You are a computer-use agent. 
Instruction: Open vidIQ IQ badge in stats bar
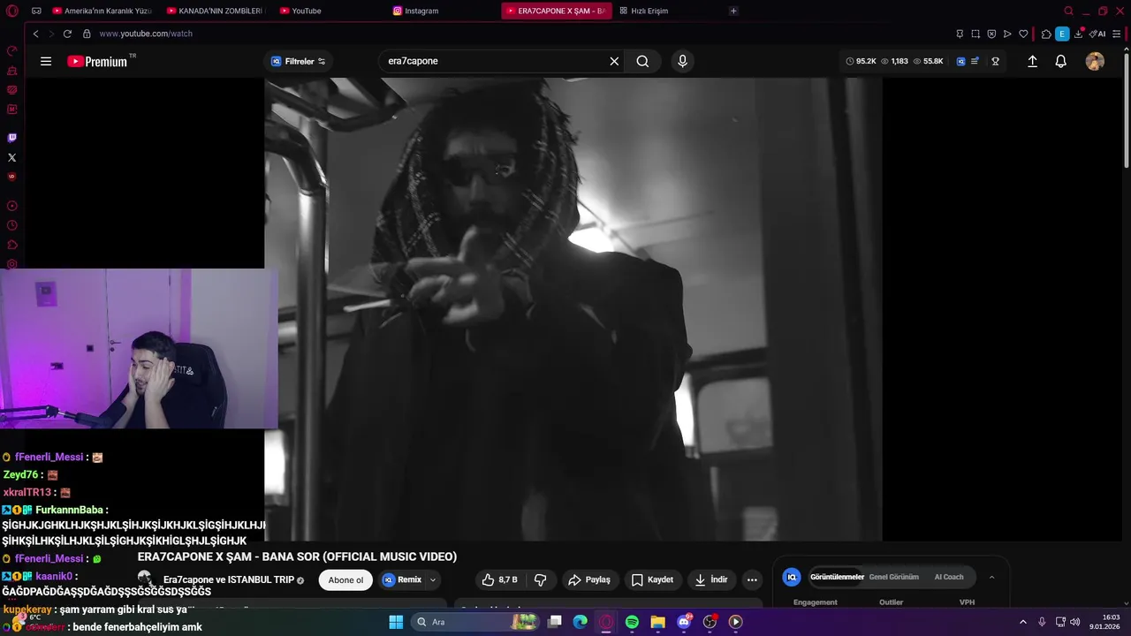[960, 61]
